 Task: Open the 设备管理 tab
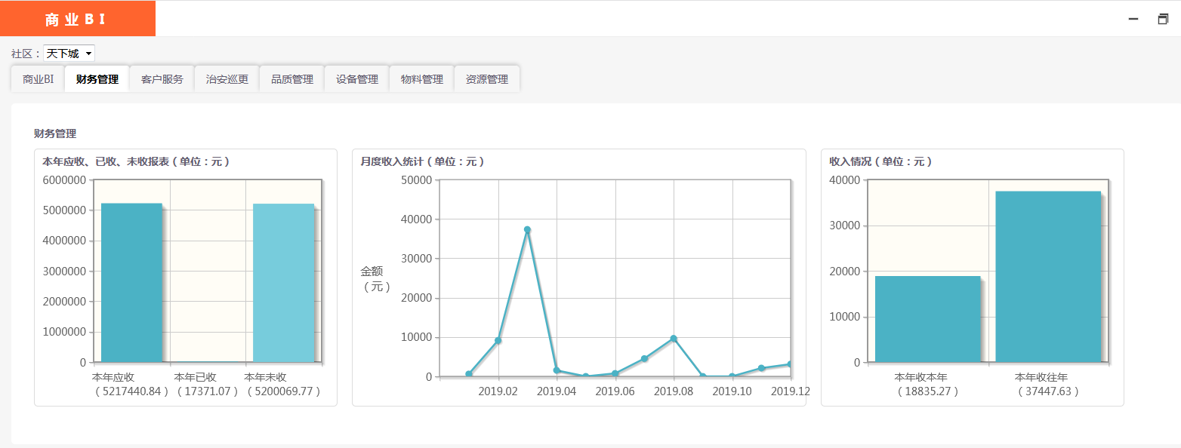point(357,79)
